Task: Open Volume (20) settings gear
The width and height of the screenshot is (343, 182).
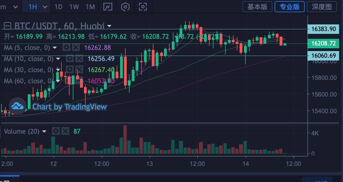Action: click(56, 131)
